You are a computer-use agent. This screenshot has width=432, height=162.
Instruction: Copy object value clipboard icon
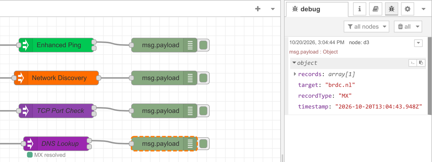421,63
